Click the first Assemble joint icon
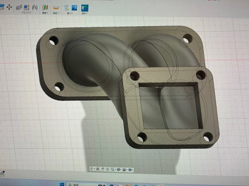Screen dimensions: 249x186 click(x=19, y=7)
